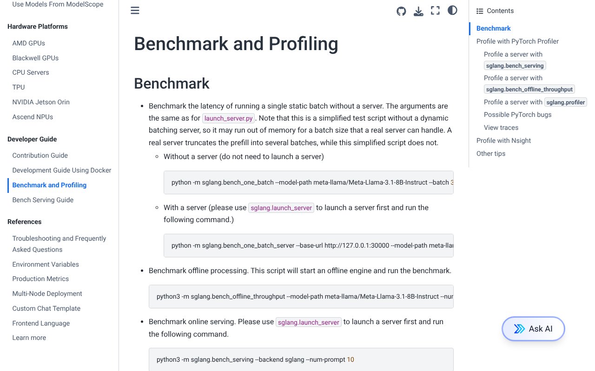Image resolution: width=595 pixels, height=371 pixels.
Task: Click the Contents list icon
Action: [x=480, y=11]
